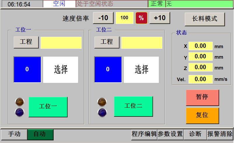Click the blue counter box in 工位一
The width and height of the screenshot is (234, 143).
point(27,69)
